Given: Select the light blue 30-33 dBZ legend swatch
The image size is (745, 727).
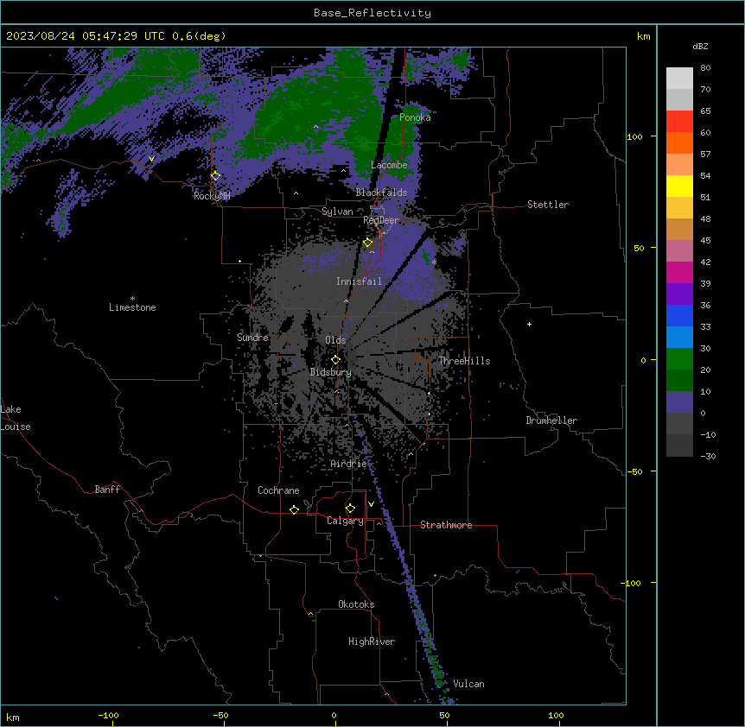Looking at the screenshot, I should click(679, 337).
